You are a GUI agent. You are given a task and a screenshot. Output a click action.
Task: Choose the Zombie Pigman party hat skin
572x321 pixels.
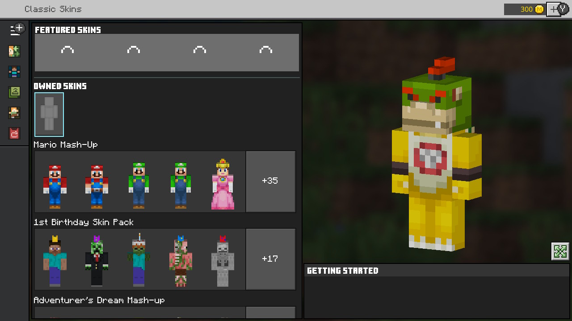click(x=181, y=261)
